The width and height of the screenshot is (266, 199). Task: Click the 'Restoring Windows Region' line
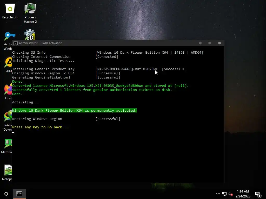pos(37,119)
